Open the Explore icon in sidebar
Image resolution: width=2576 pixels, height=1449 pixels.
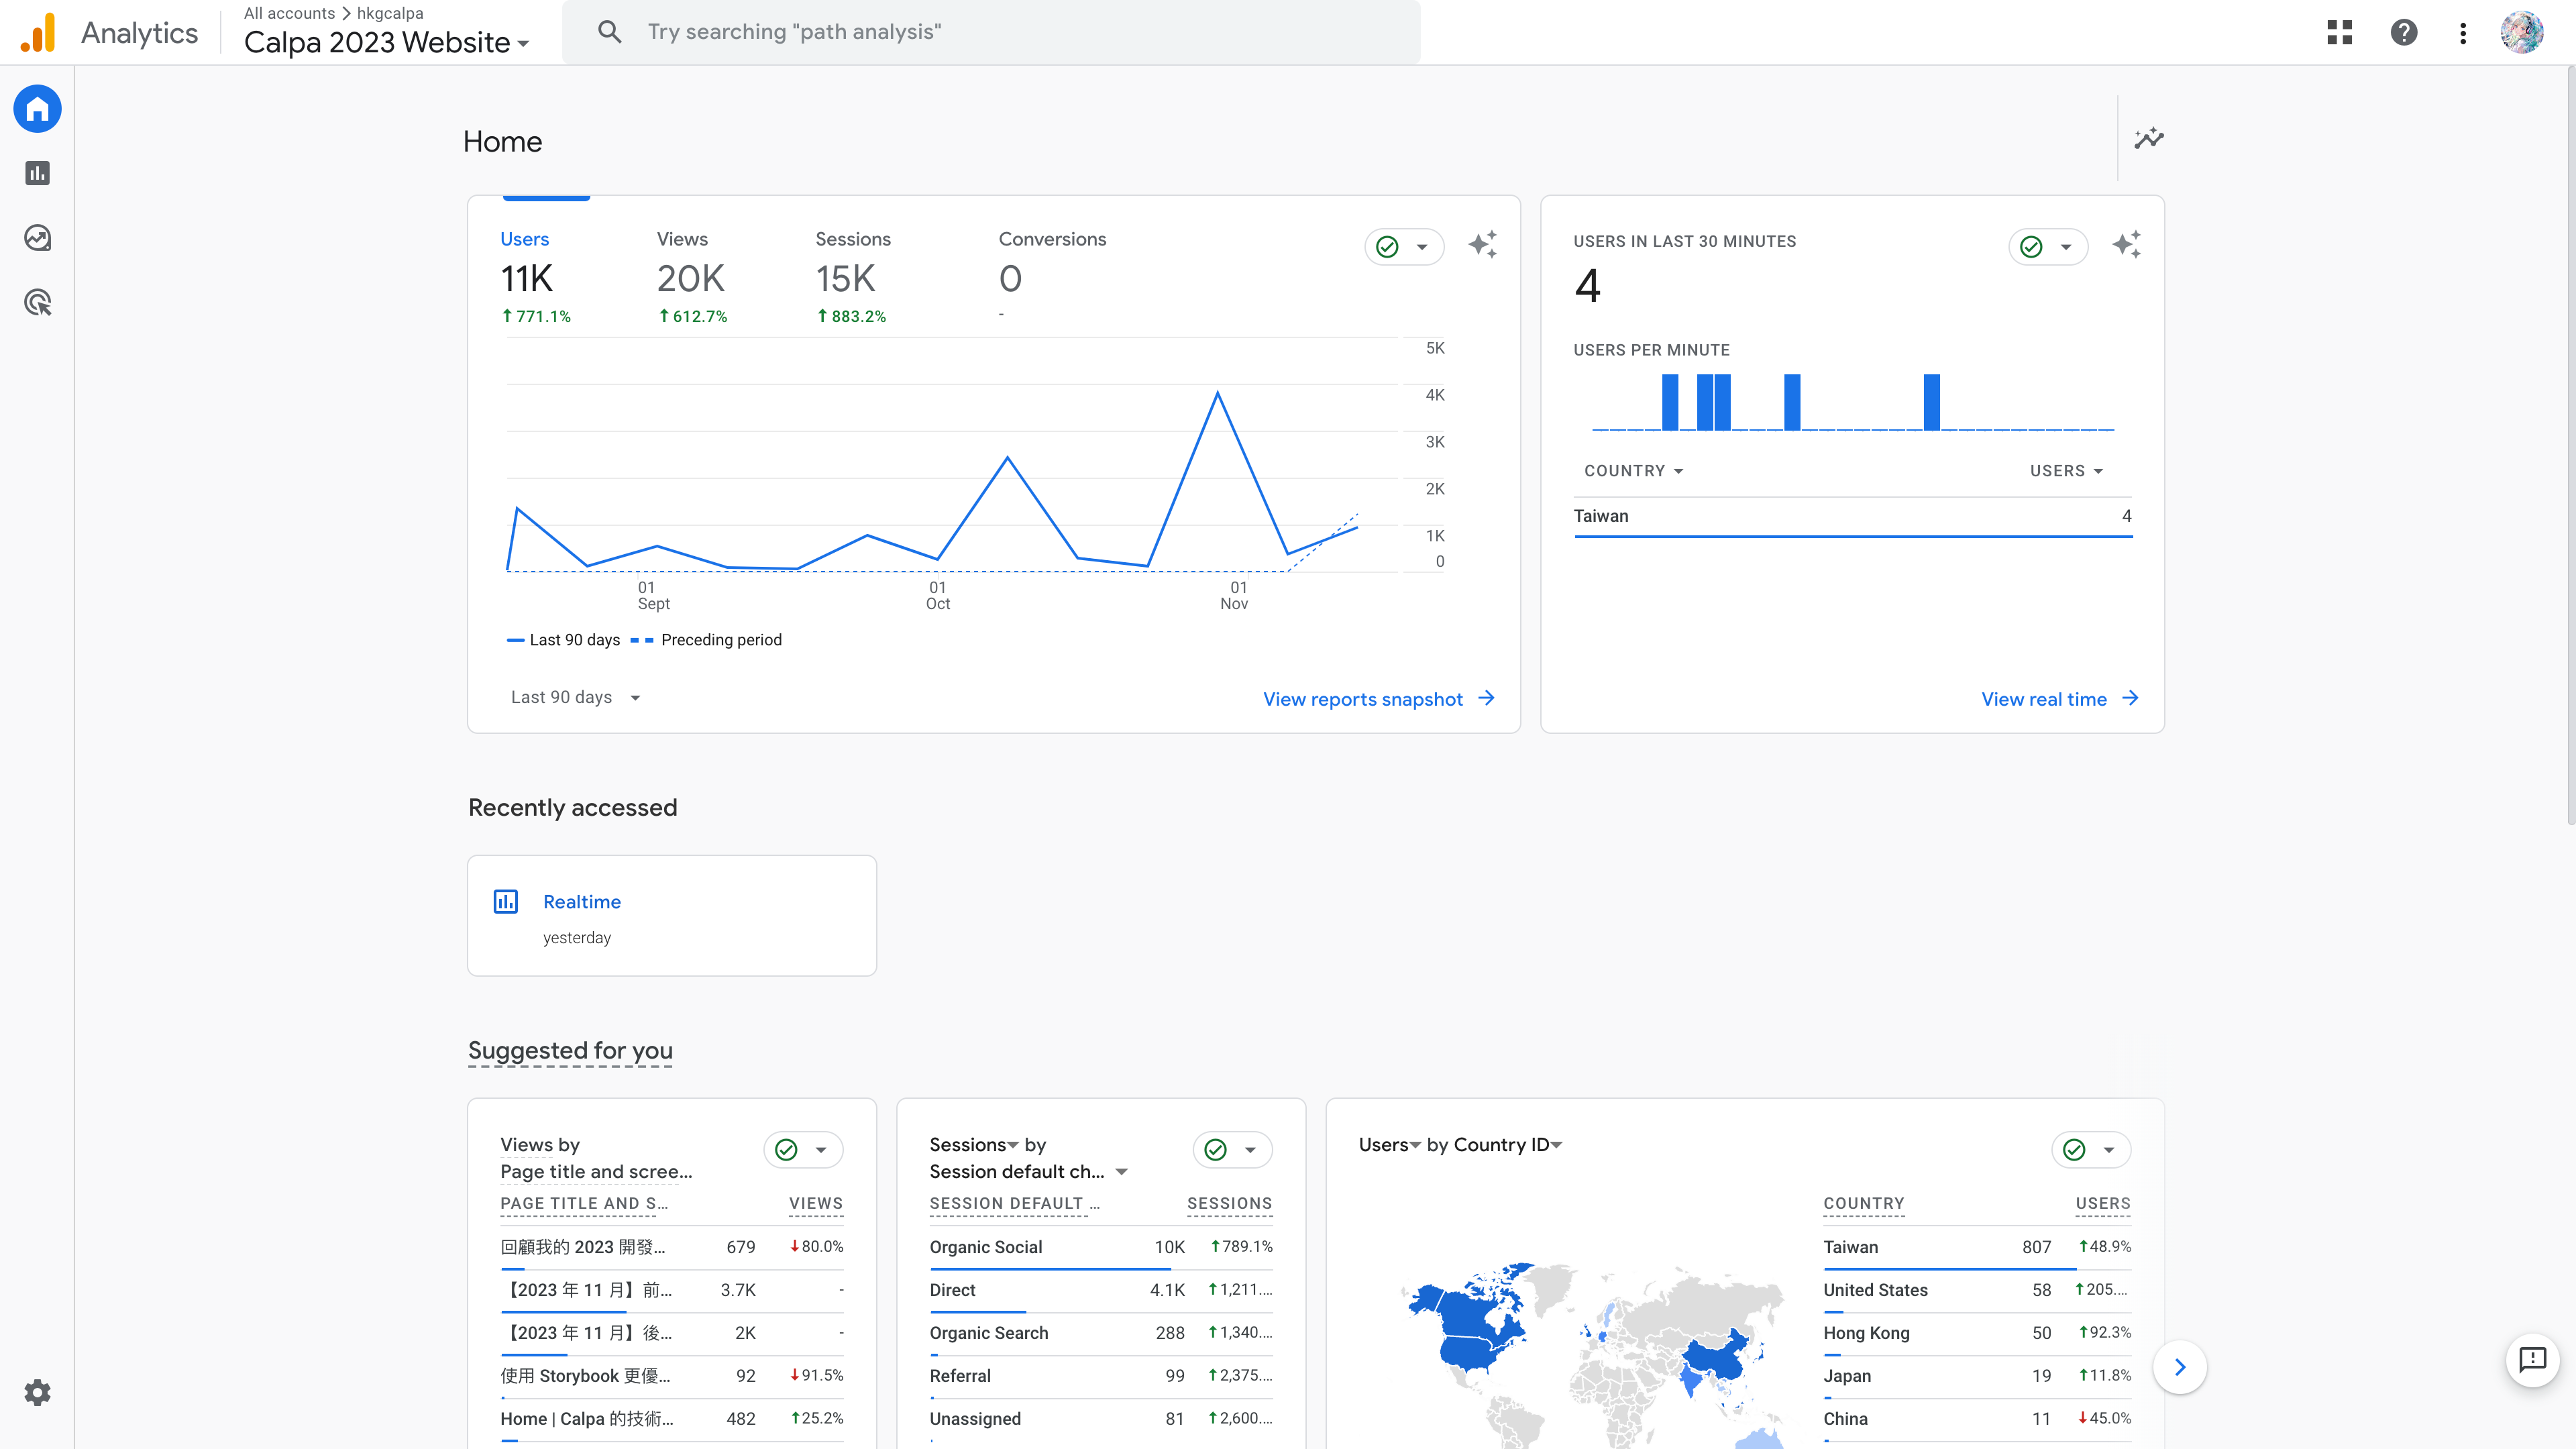[37, 238]
